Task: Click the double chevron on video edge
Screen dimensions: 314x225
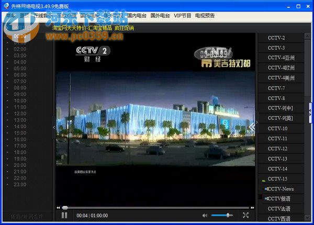Action: (x=252, y=127)
